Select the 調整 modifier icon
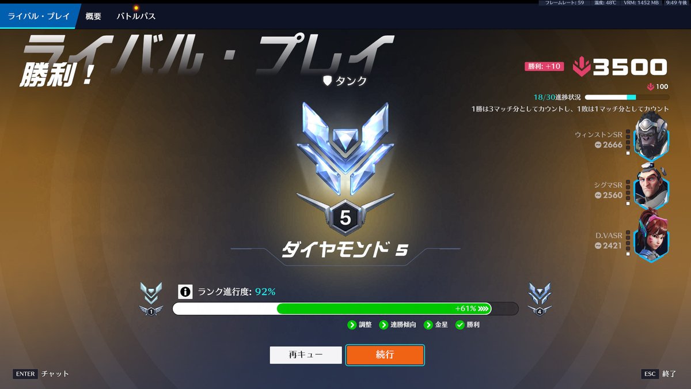This screenshot has height=389, width=691. [x=352, y=325]
